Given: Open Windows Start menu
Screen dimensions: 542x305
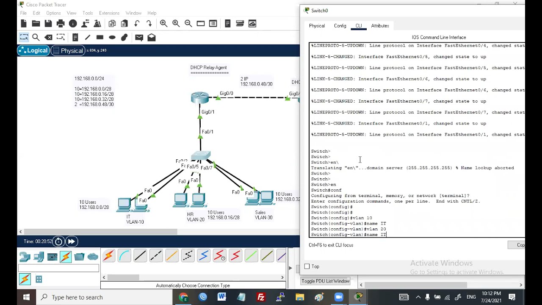Looking at the screenshot, I should click(x=26, y=297).
